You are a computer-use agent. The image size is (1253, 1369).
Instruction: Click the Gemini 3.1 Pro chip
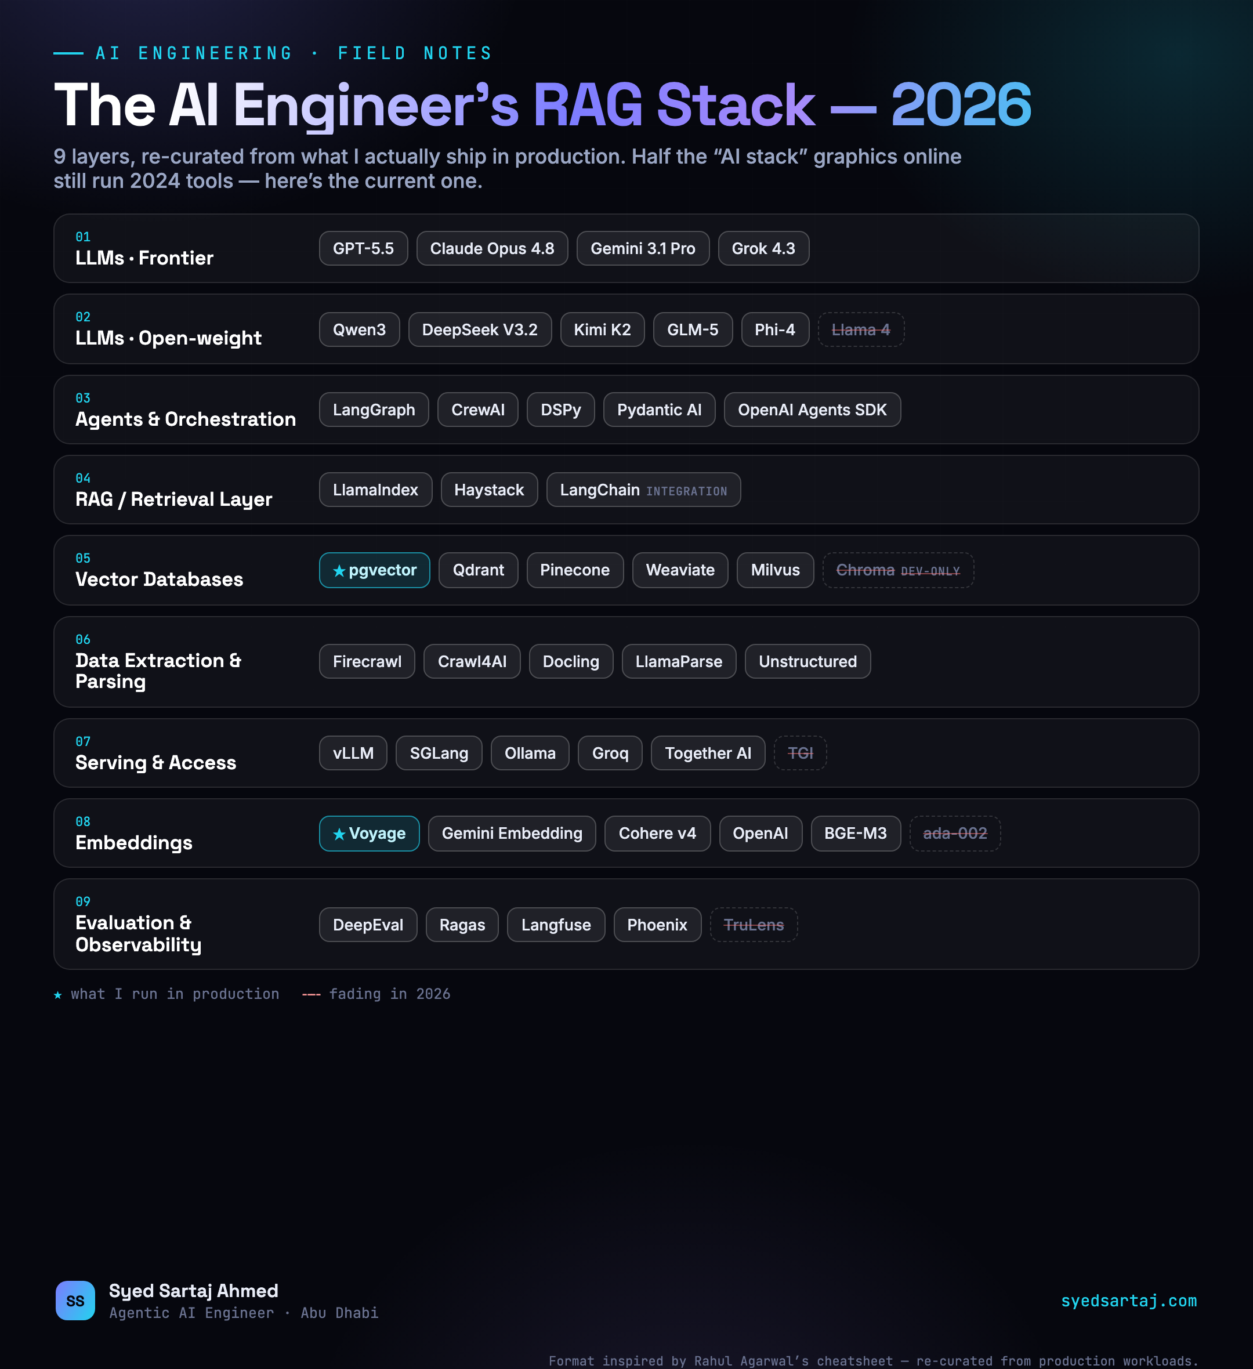(x=643, y=248)
